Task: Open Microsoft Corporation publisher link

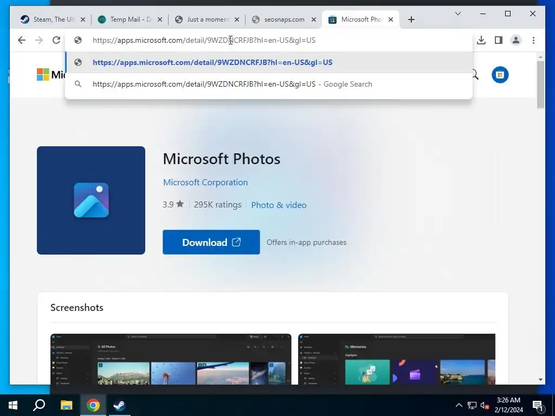Action: 205,183
